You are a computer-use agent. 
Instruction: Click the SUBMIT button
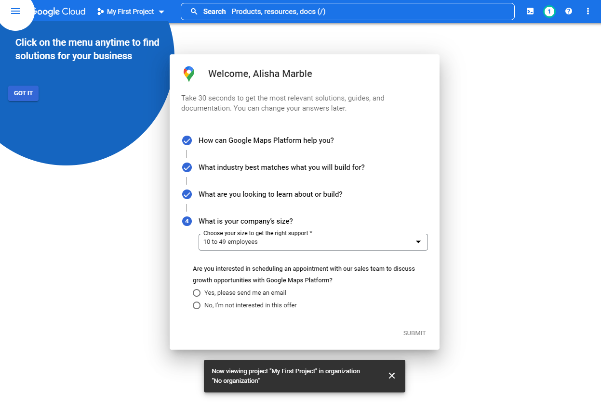pyautogui.click(x=414, y=333)
